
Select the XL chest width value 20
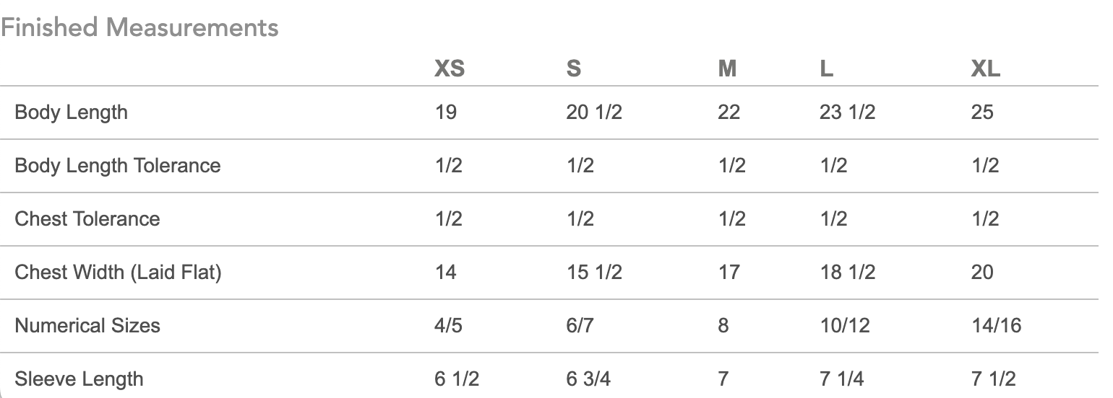[982, 273]
